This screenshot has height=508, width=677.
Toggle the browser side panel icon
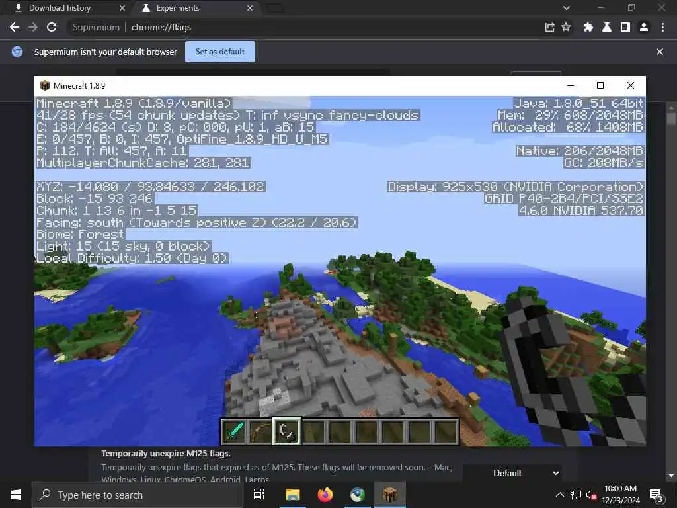625,27
